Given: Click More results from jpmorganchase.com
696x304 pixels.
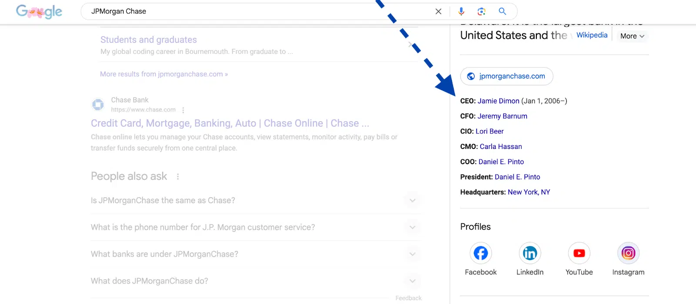Looking at the screenshot, I should (x=164, y=74).
